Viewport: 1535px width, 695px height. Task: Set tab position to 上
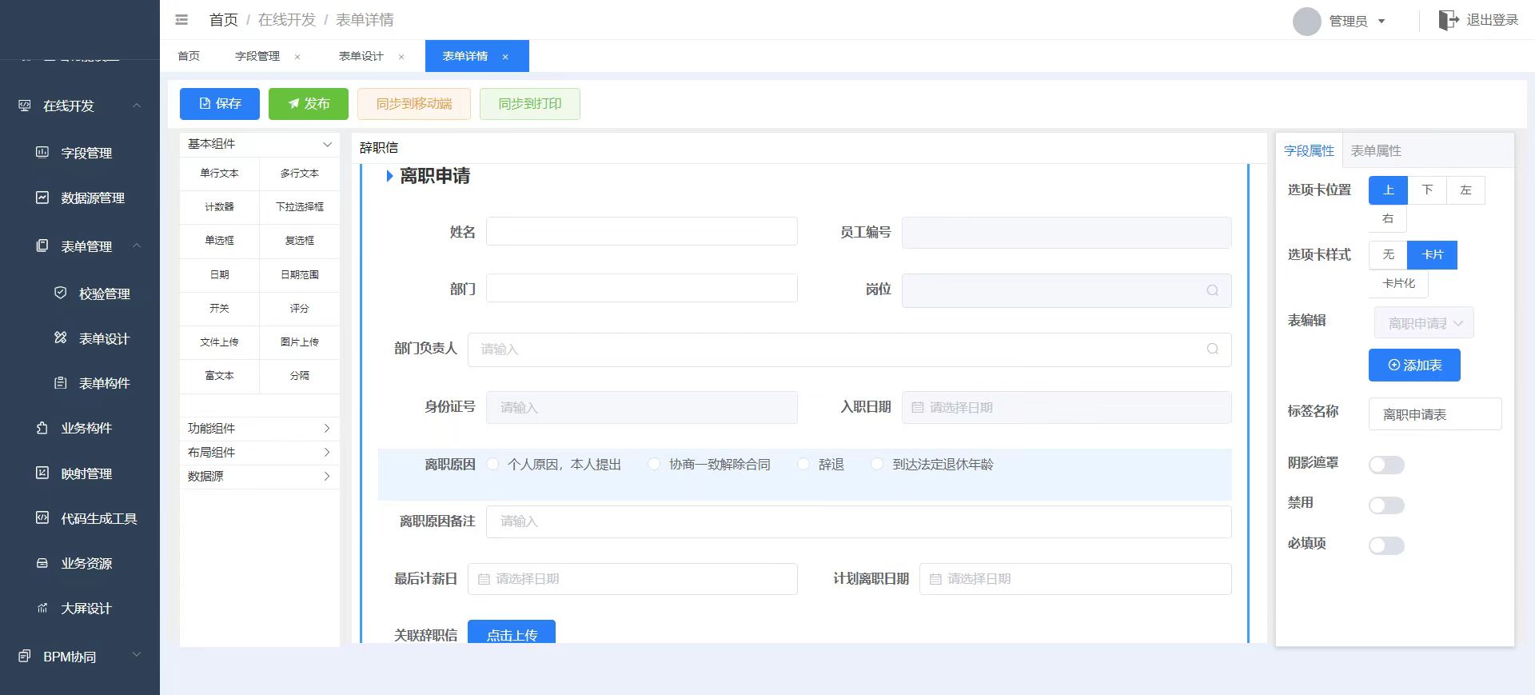pos(1388,190)
